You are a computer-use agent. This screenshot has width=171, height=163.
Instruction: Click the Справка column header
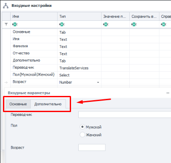165,17
